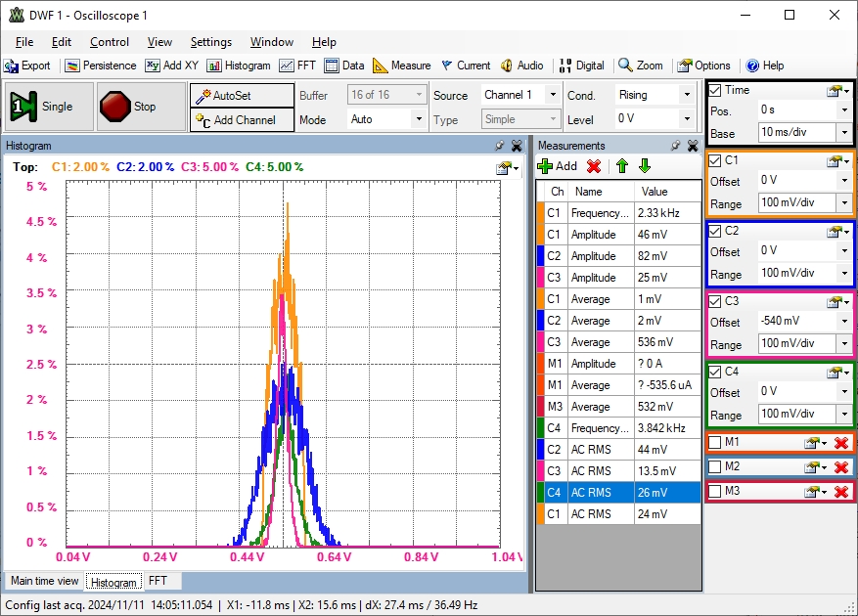Click the Measure toolbar icon
Screen dimensions: 858x616
[401, 66]
